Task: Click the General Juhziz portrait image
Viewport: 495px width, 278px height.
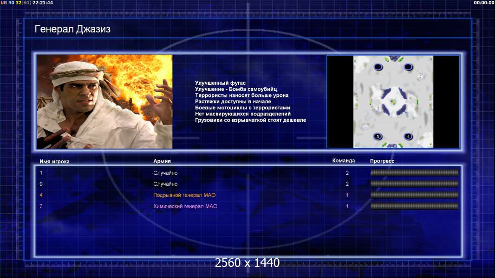Action: click(105, 101)
